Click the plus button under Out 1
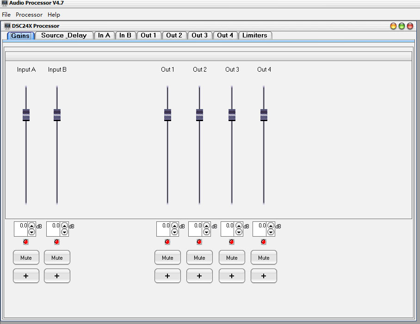Screen dimensions: 420x324 [167, 276]
